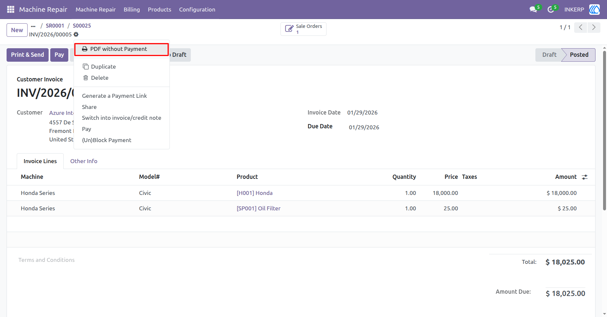
Task: Switch to the Other Info tab
Action: click(84, 161)
